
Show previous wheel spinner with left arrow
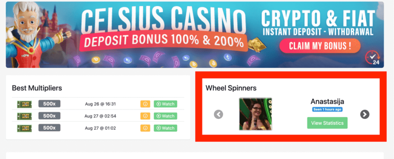[x=219, y=114]
